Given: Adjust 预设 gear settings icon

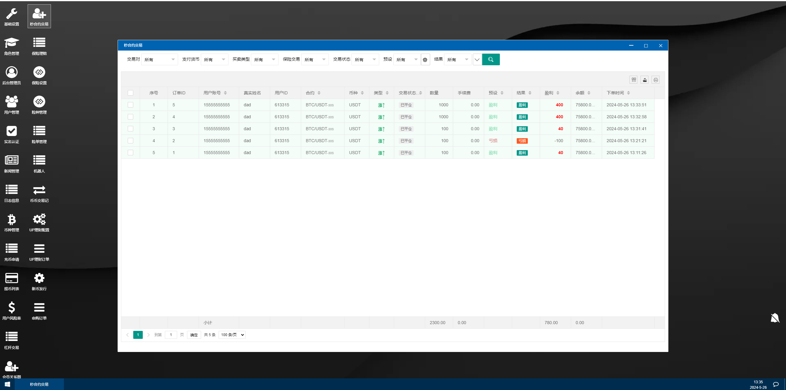Looking at the screenshot, I should click(x=426, y=59).
